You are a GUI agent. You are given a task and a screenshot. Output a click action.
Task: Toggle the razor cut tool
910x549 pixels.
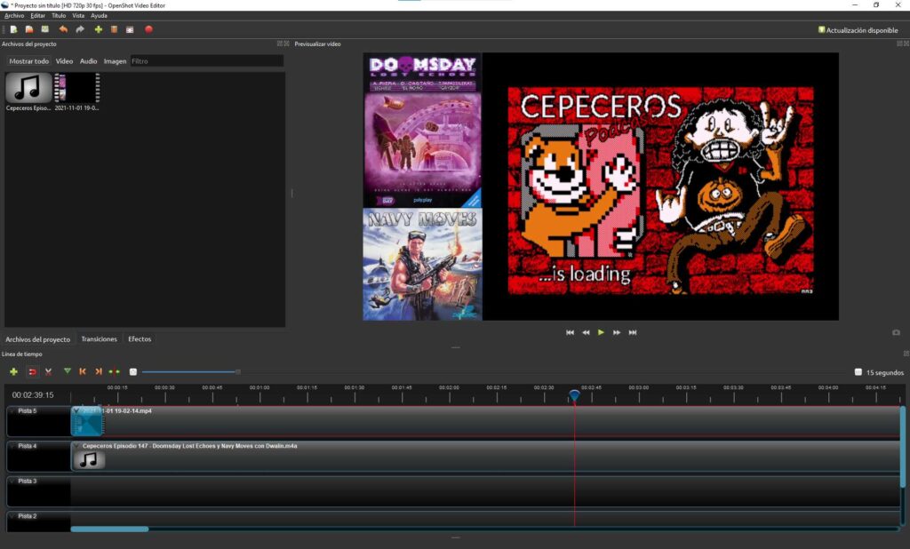[48, 371]
